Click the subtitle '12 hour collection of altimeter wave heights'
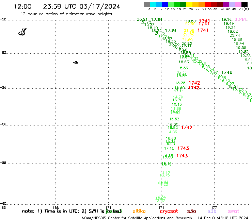This screenshot has height=221, width=252. 66,14
